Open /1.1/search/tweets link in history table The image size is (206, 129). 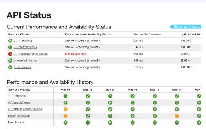point(19,102)
